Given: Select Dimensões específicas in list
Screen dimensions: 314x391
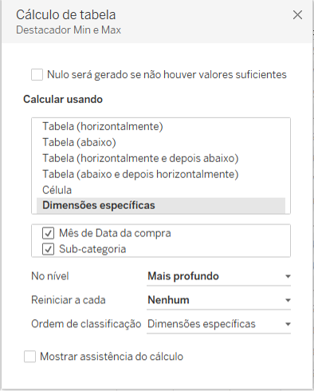Looking at the screenshot, I should click(161, 205).
